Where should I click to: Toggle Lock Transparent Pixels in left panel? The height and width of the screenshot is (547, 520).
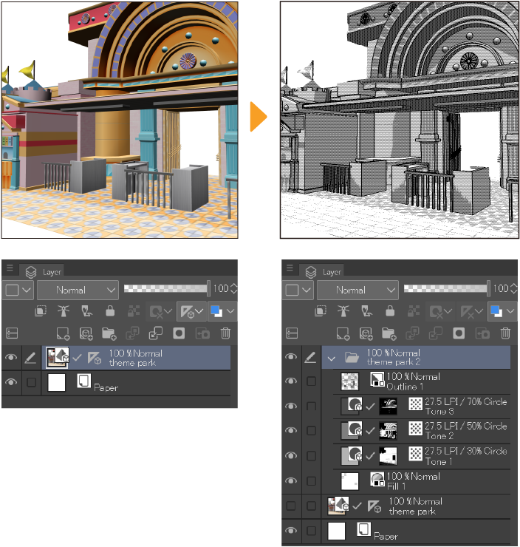point(134,310)
